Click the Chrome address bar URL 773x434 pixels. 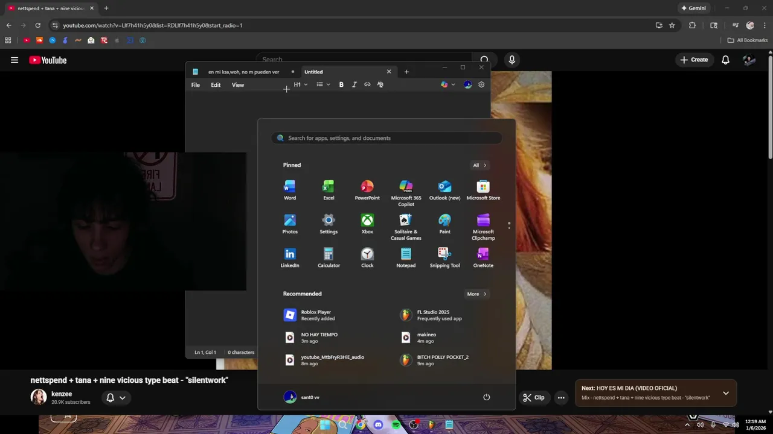coord(153,25)
